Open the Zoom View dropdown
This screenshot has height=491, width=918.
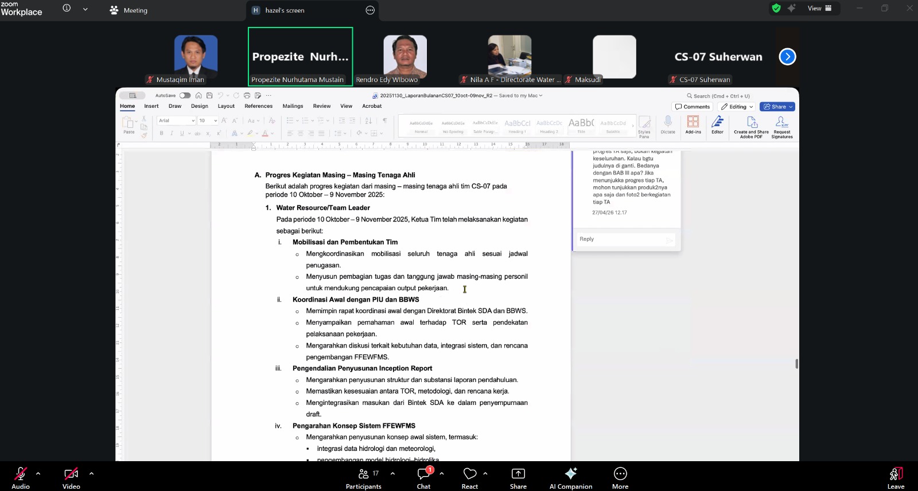pyautogui.click(x=819, y=8)
